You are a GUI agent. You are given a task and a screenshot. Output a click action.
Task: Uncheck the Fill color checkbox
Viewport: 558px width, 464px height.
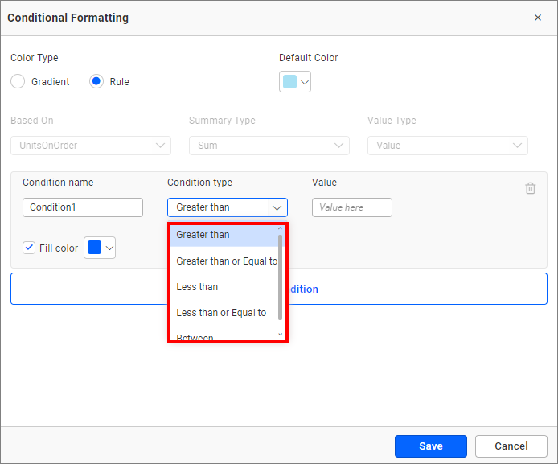point(29,248)
